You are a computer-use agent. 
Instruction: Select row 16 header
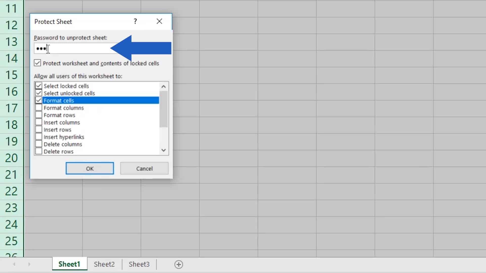pos(12,92)
